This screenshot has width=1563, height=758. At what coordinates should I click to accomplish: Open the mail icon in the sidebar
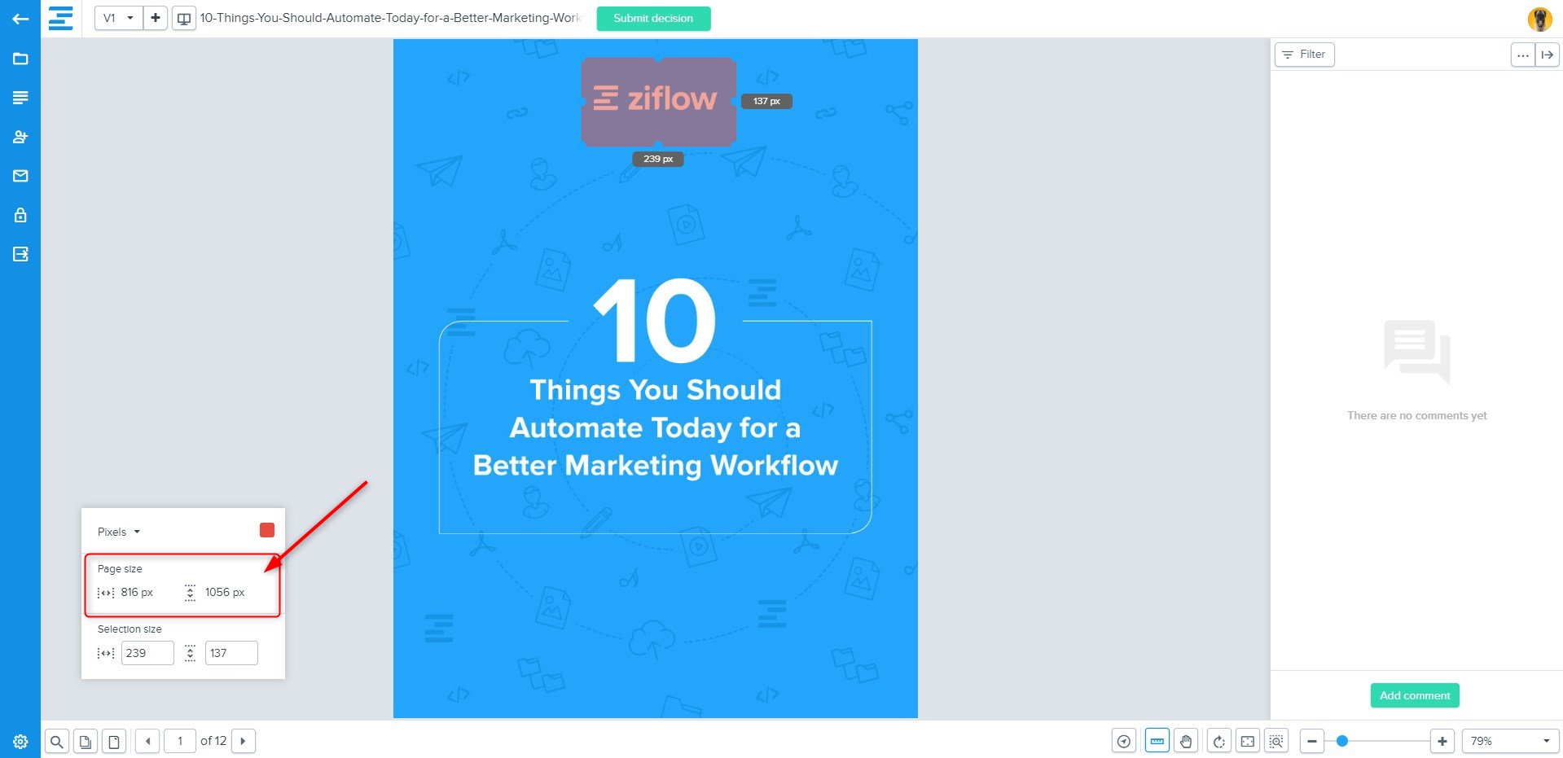coord(20,176)
